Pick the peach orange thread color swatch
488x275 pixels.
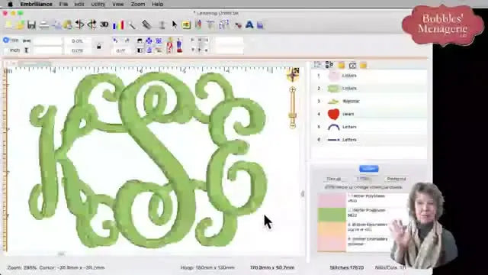(332, 229)
